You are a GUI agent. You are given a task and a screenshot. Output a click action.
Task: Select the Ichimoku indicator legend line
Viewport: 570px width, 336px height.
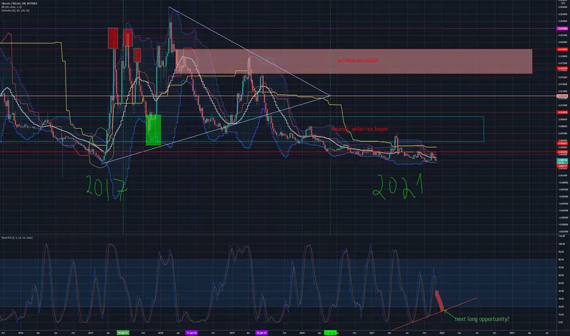(16, 10)
